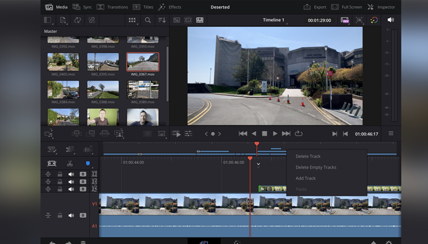Stop playback

coord(265,134)
